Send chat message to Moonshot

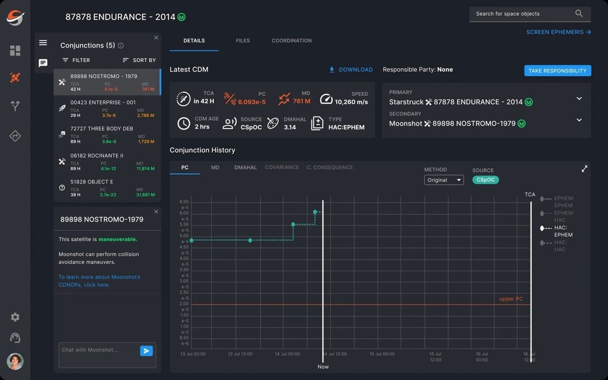(146, 351)
